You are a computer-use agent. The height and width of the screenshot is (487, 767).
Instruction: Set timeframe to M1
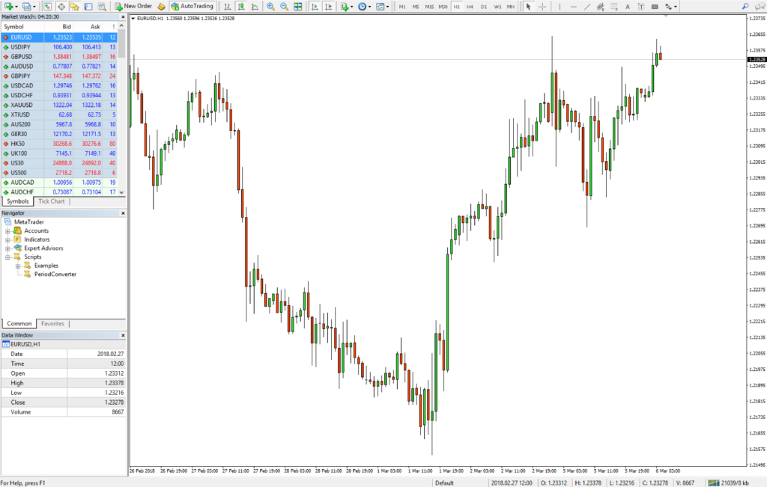(x=402, y=6)
